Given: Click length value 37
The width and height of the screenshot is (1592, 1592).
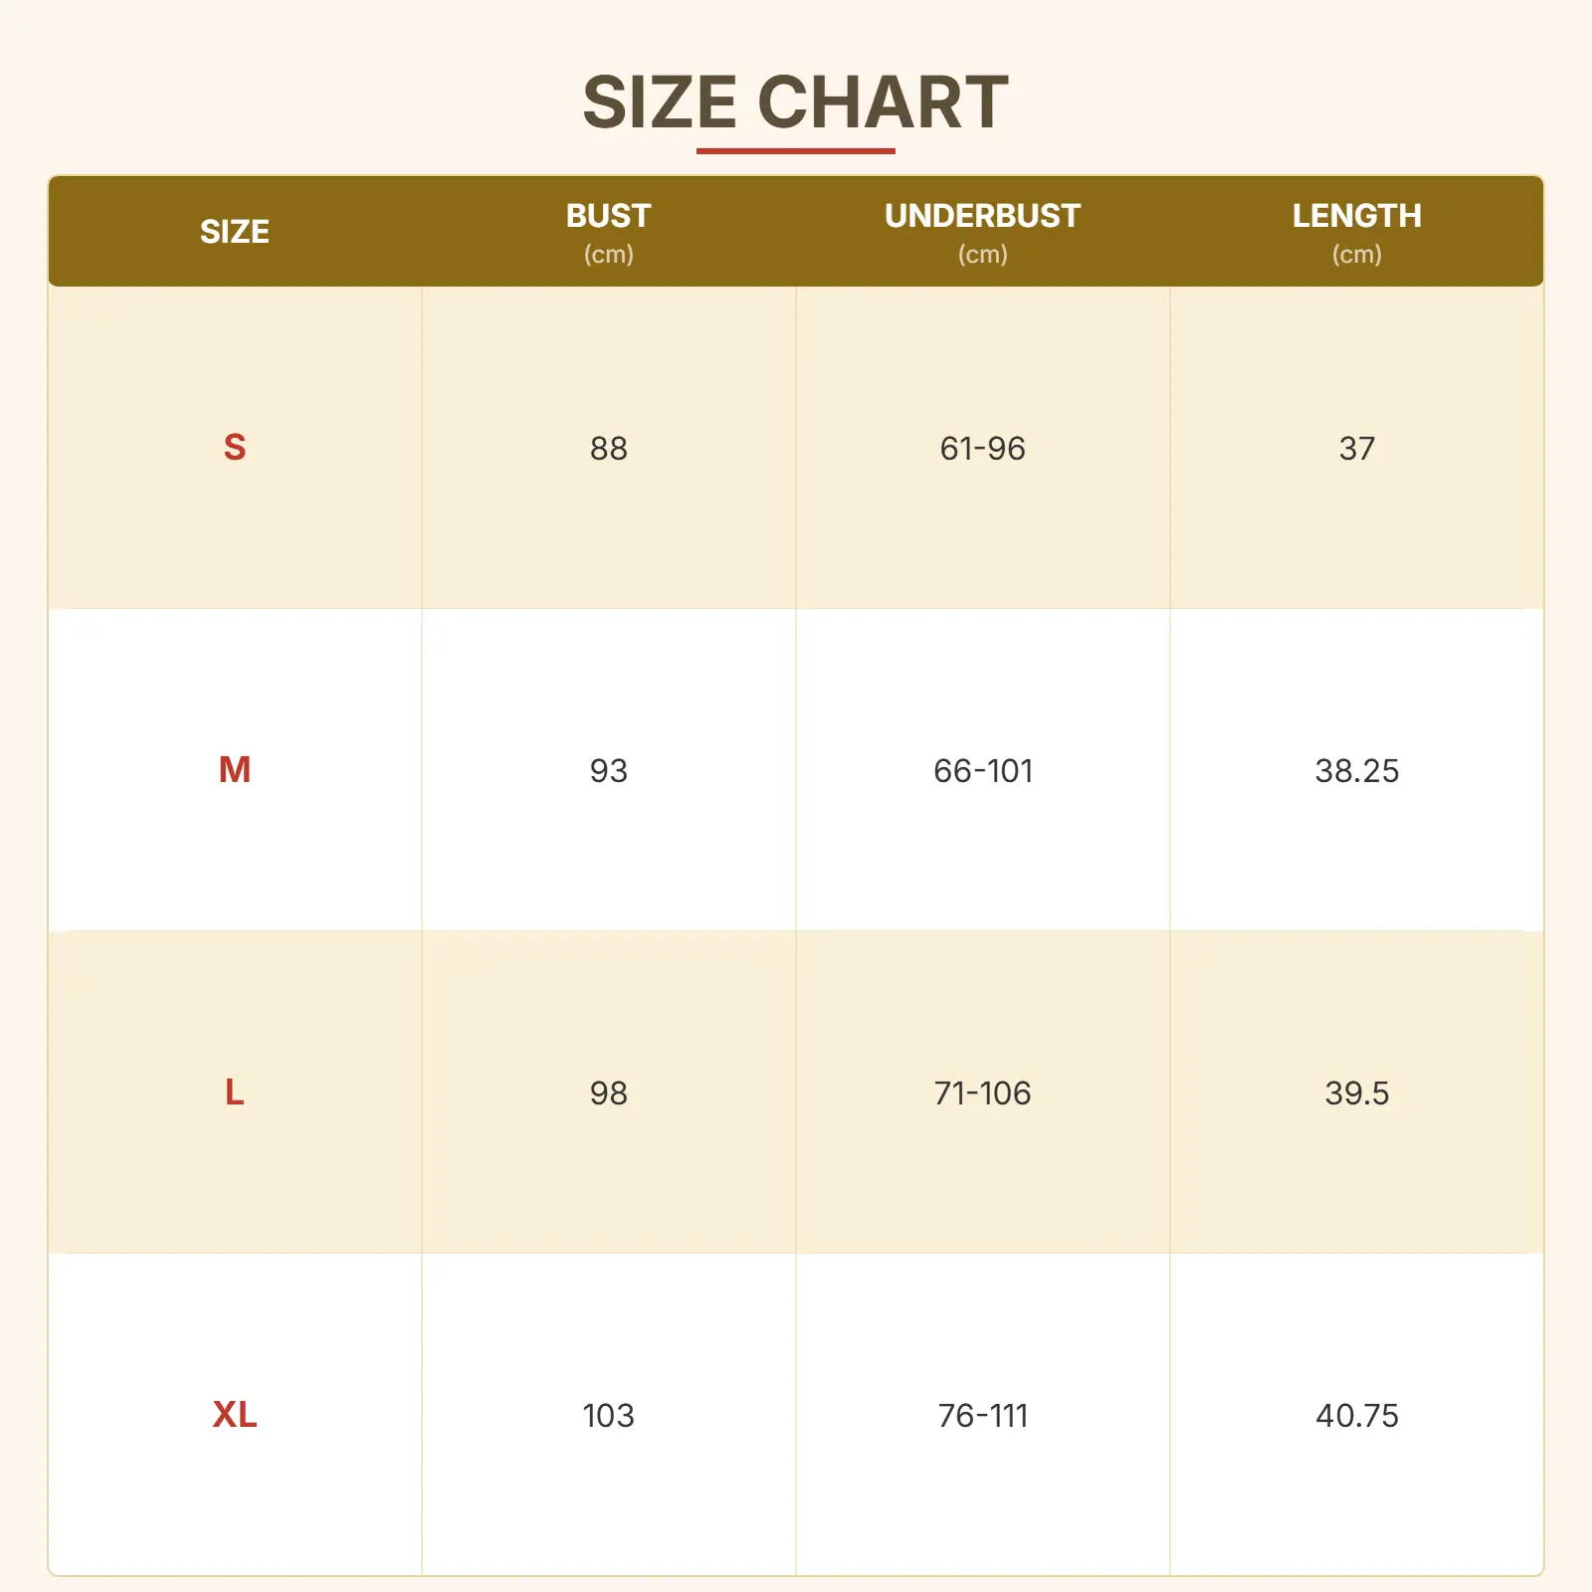Looking at the screenshot, I should (1356, 449).
